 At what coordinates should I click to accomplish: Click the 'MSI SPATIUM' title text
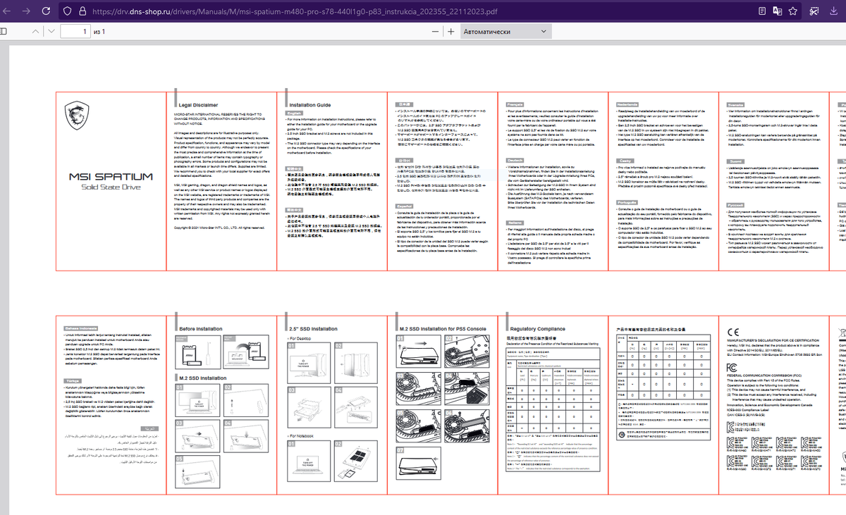coord(110,177)
